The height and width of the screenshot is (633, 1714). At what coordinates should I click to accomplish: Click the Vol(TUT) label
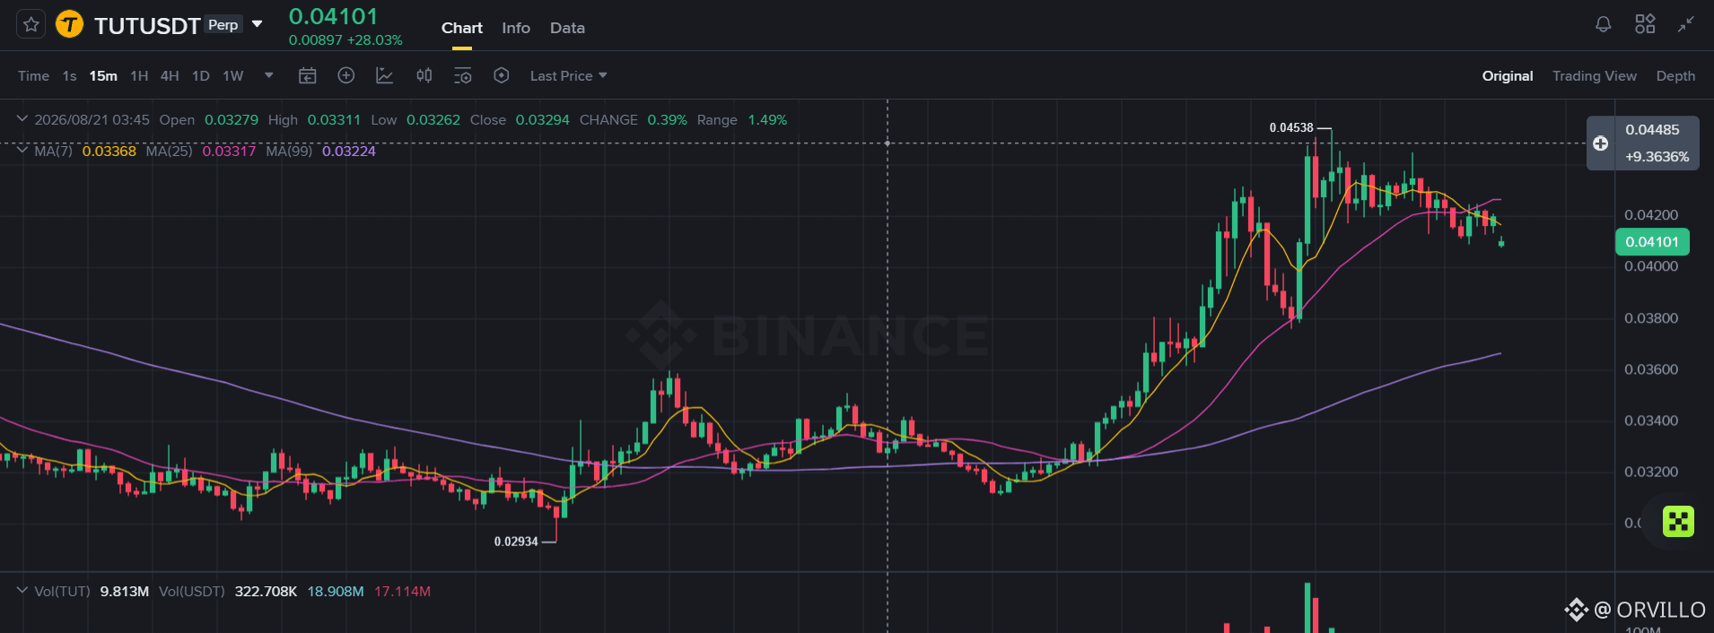coord(62,592)
